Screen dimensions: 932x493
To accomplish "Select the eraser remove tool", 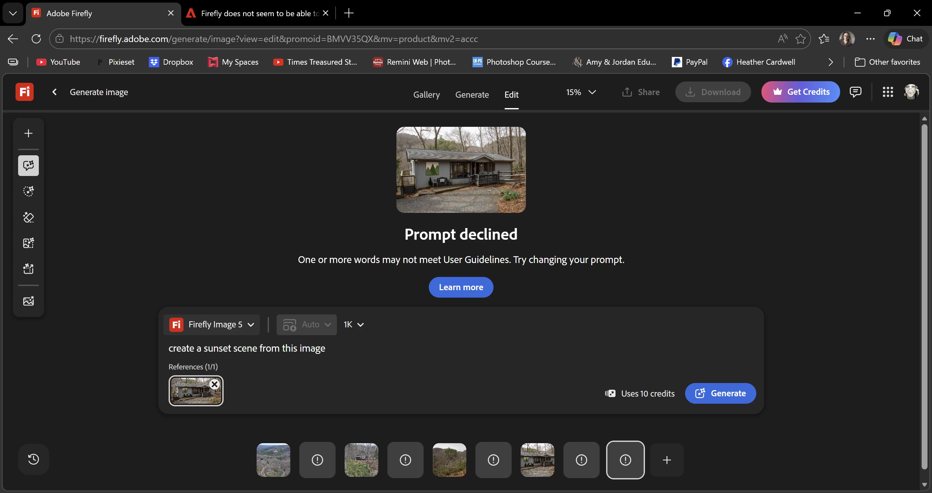I will (28, 217).
